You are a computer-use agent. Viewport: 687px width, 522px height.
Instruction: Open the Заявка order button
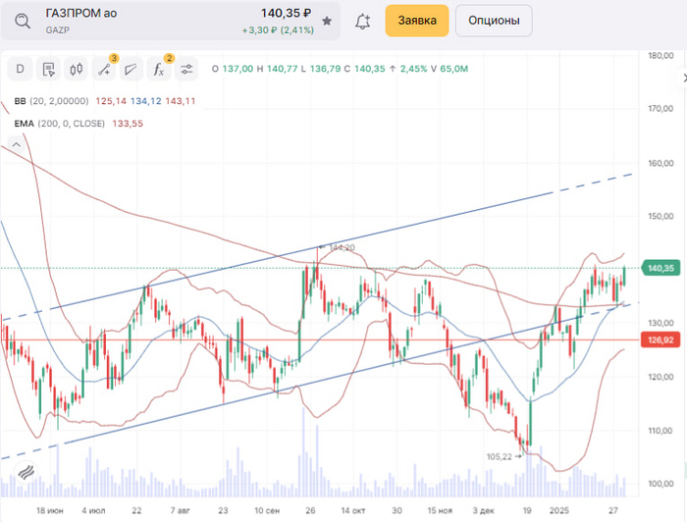click(417, 21)
